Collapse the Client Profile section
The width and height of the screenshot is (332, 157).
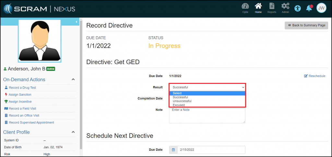click(73, 132)
